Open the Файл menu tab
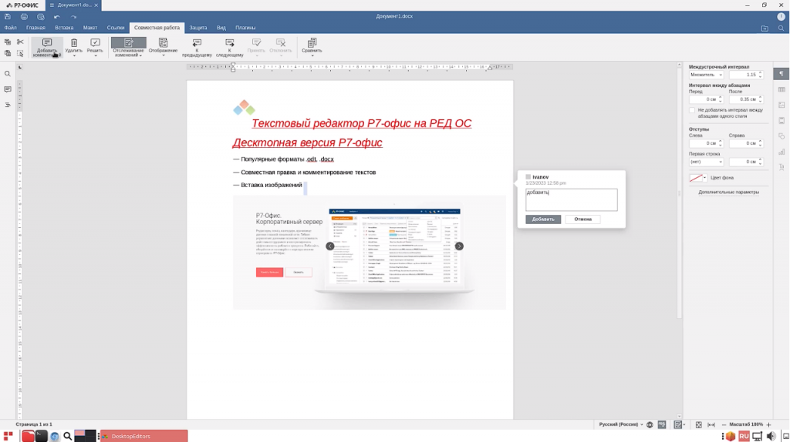The image size is (790, 442). click(x=10, y=28)
